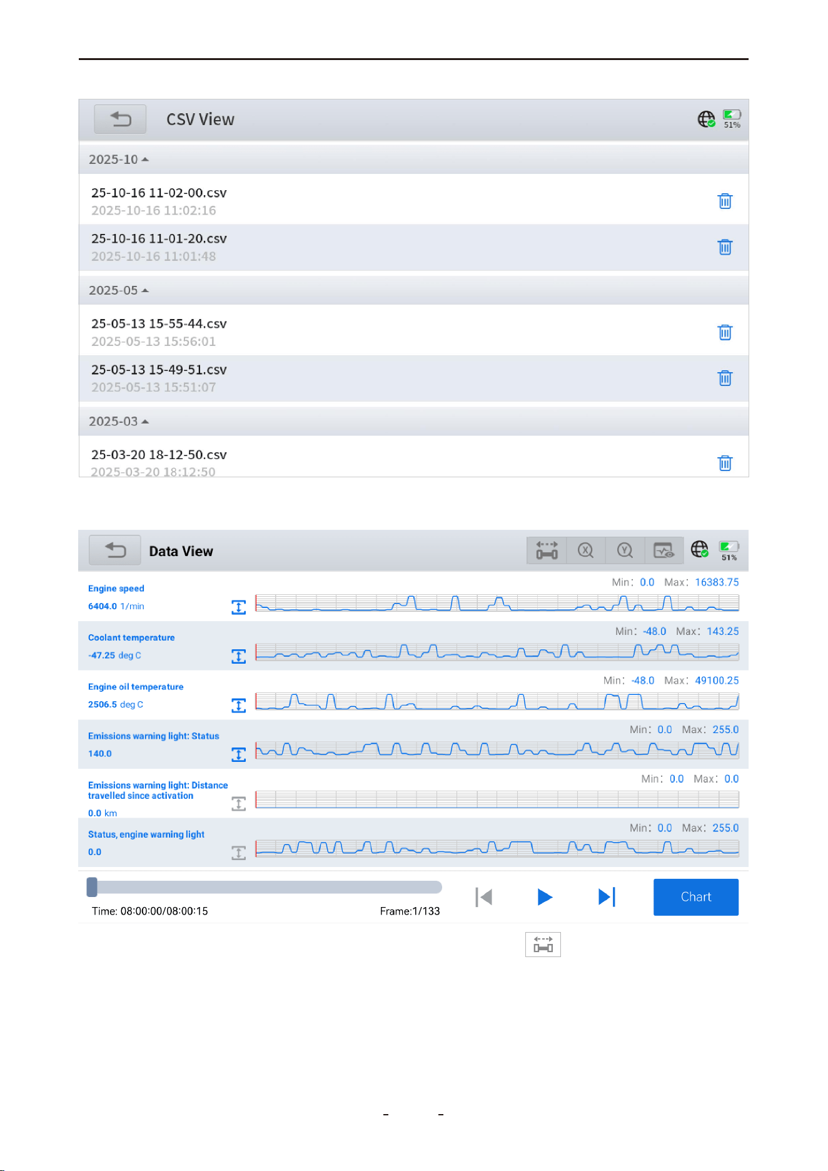The height and width of the screenshot is (1171, 828).
Task: Go back from CSV View
Action: point(120,119)
